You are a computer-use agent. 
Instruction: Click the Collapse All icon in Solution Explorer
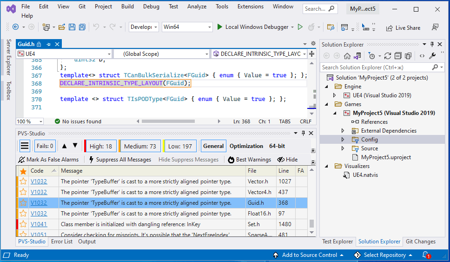click(398, 56)
